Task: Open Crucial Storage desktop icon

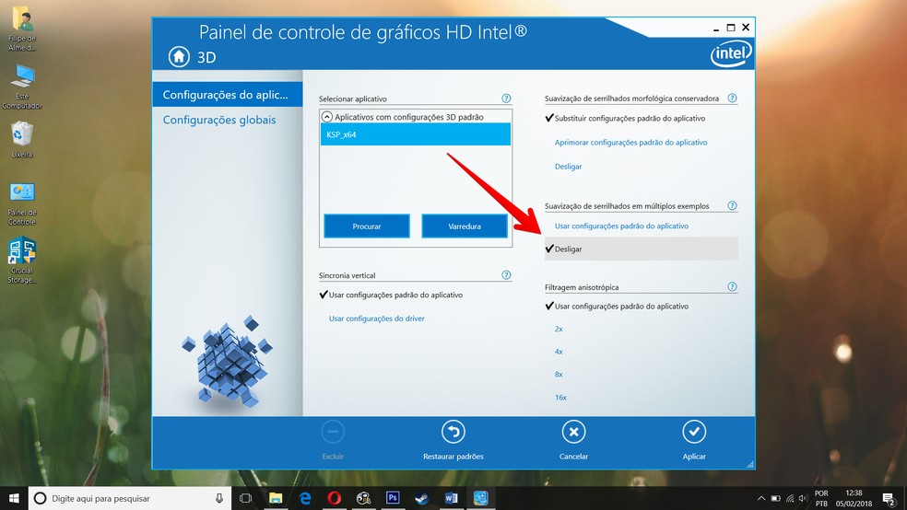Action: (x=22, y=261)
